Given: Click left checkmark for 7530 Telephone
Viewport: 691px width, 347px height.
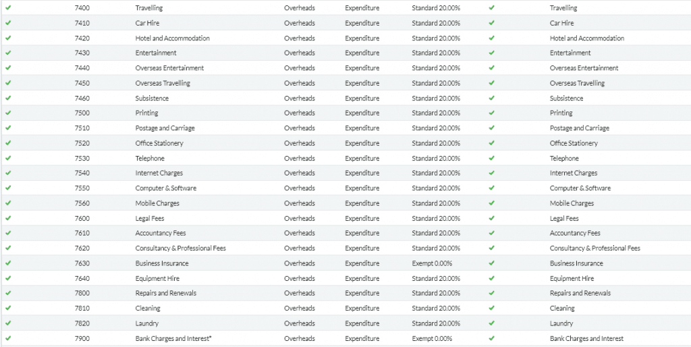Looking at the screenshot, I should pyautogui.click(x=8, y=158).
